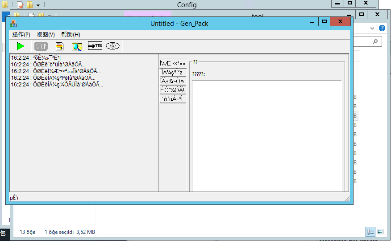Maximize the Config window

coord(350,3)
